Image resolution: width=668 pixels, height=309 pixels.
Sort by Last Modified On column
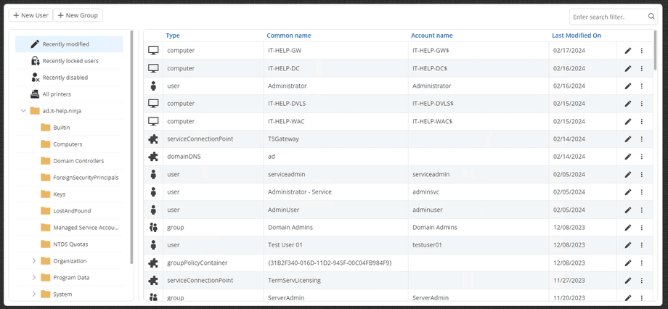point(577,36)
